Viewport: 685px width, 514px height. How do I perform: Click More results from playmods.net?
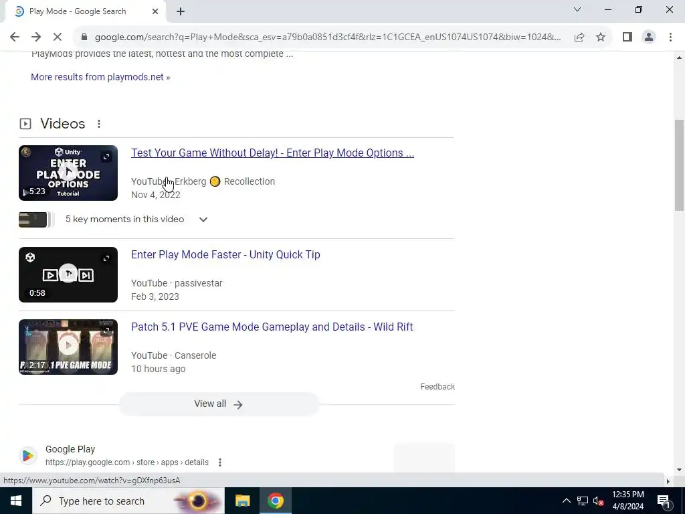tap(100, 77)
